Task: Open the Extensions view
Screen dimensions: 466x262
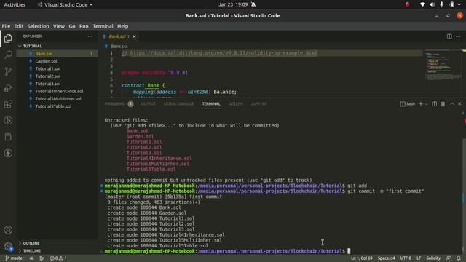Action: (x=8, y=104)
